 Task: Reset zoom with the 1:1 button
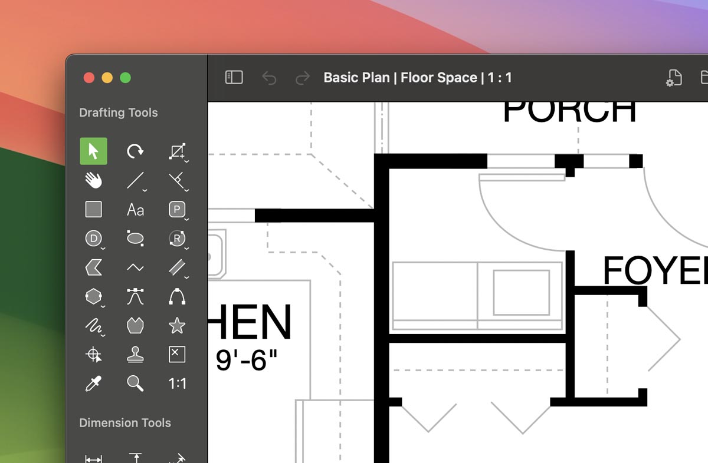coord(177,383)
